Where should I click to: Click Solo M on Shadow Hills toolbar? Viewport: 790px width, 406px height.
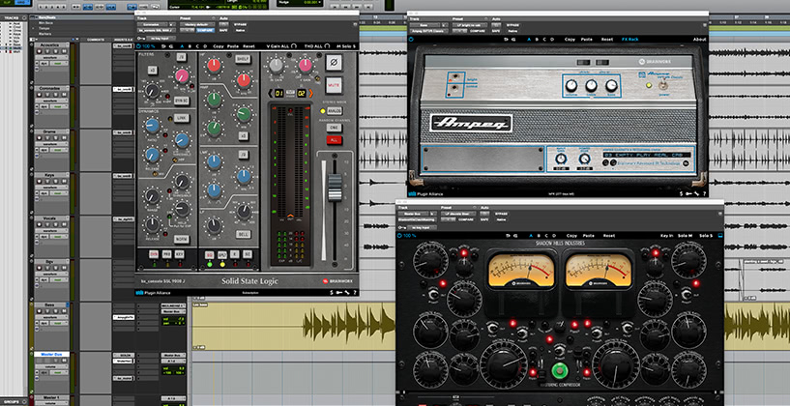685,236
